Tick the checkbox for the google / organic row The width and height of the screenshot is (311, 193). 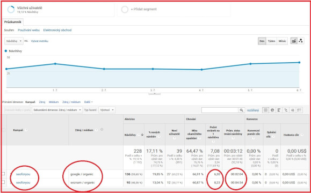[3, 174]
